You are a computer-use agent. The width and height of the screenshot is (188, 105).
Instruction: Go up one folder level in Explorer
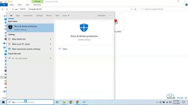(x=13, y=9)
